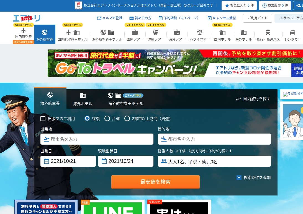Click the 検索履歴 0件 button
The height and width of the screenshot is (214, 303).
(x=275, y=6)
